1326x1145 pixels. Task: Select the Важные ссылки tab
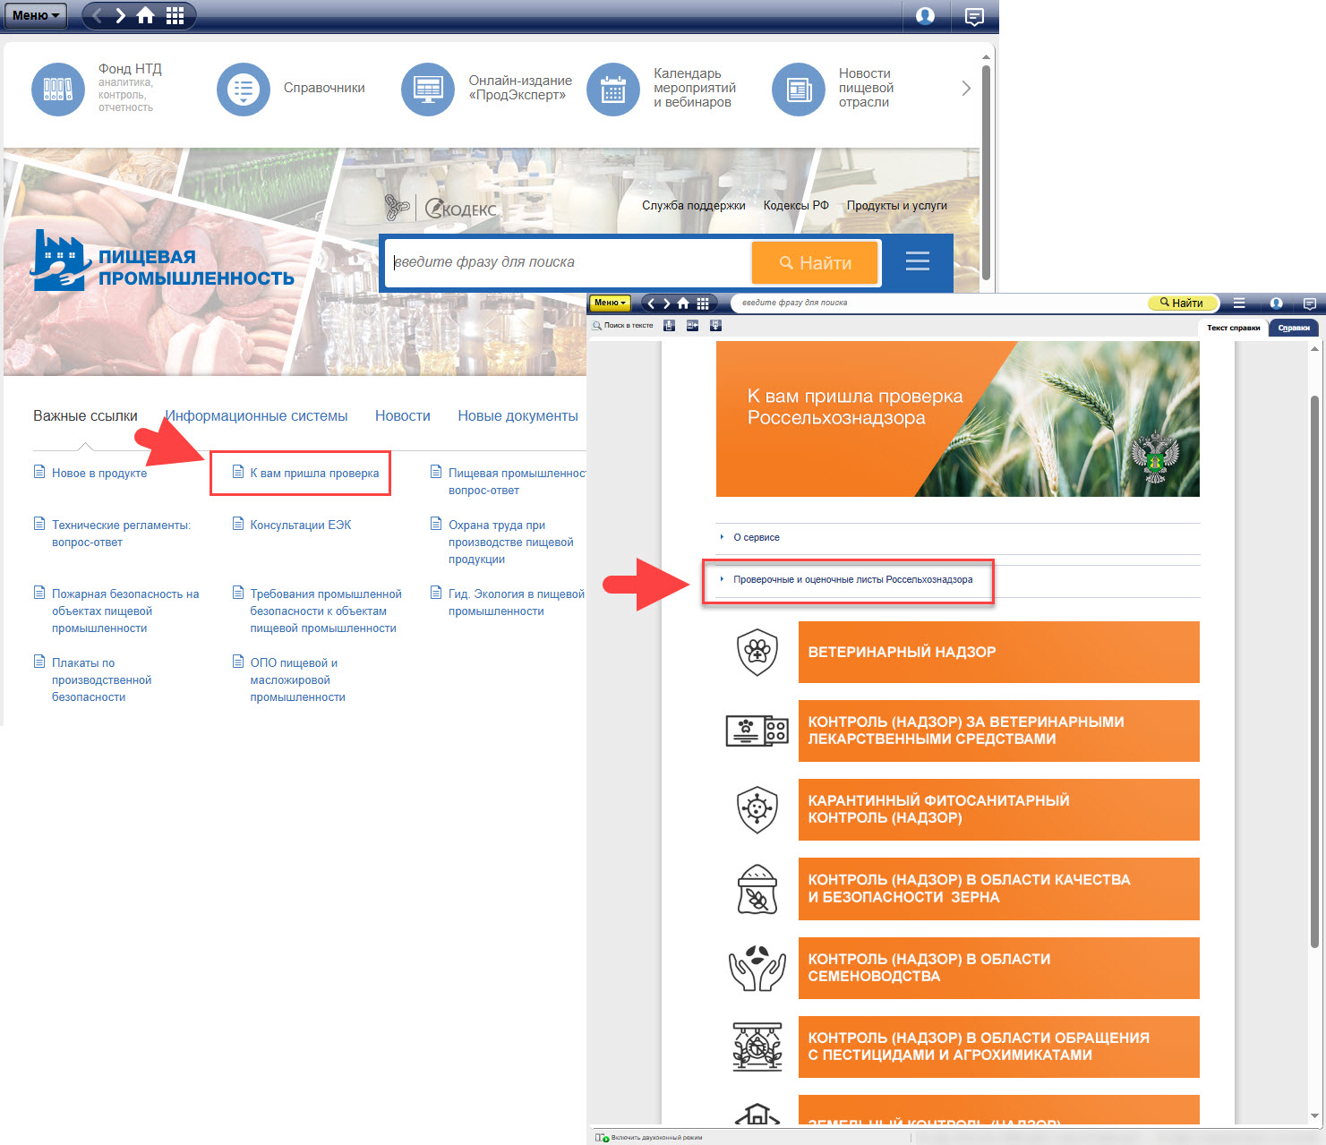click(x=85, y=415)
